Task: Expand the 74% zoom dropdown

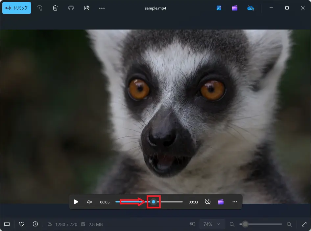Action: point(212,224)
